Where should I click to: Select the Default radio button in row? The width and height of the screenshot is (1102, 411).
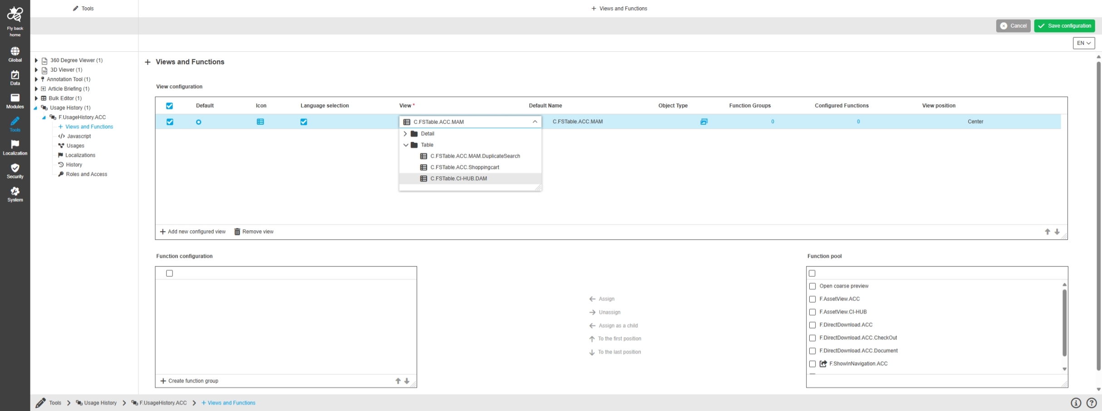point(198,122)
